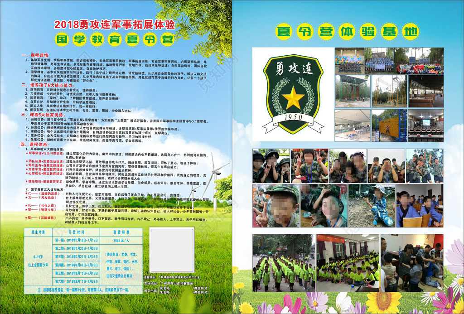Click the red item "走进军营+爱国教育训练"
The height and width of the screenshot is (314, 464).
click(x=45, y=169)
